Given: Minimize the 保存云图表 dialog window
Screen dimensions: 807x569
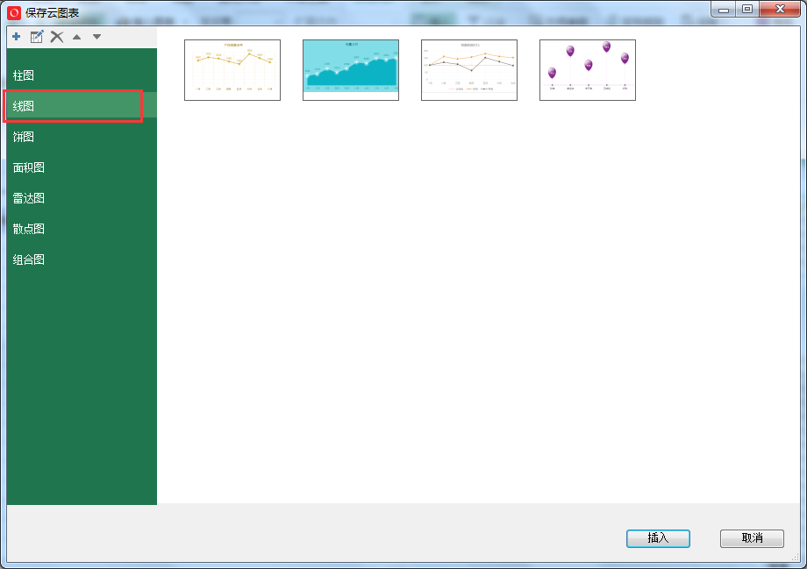Looking at the screenshot, I should pyautogui.click(x=724, y=10).
